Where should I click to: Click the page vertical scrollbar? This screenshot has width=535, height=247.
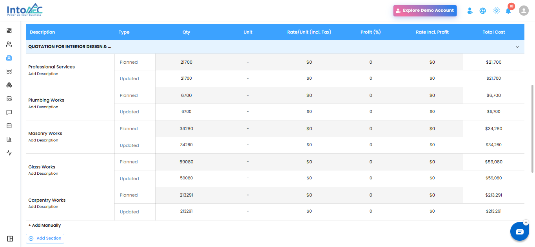[x=532, y=128]
